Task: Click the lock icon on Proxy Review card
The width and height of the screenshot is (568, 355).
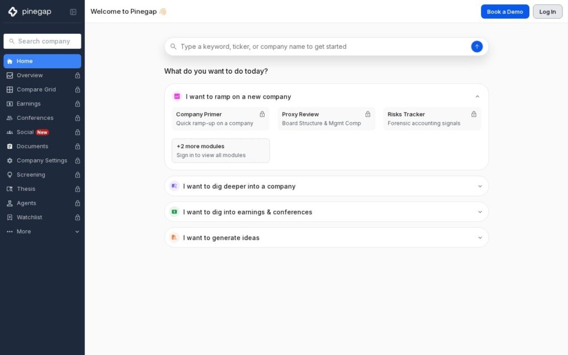Action: (368, 114)
